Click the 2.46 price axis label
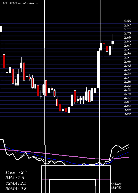 click(x=128, y=61)
